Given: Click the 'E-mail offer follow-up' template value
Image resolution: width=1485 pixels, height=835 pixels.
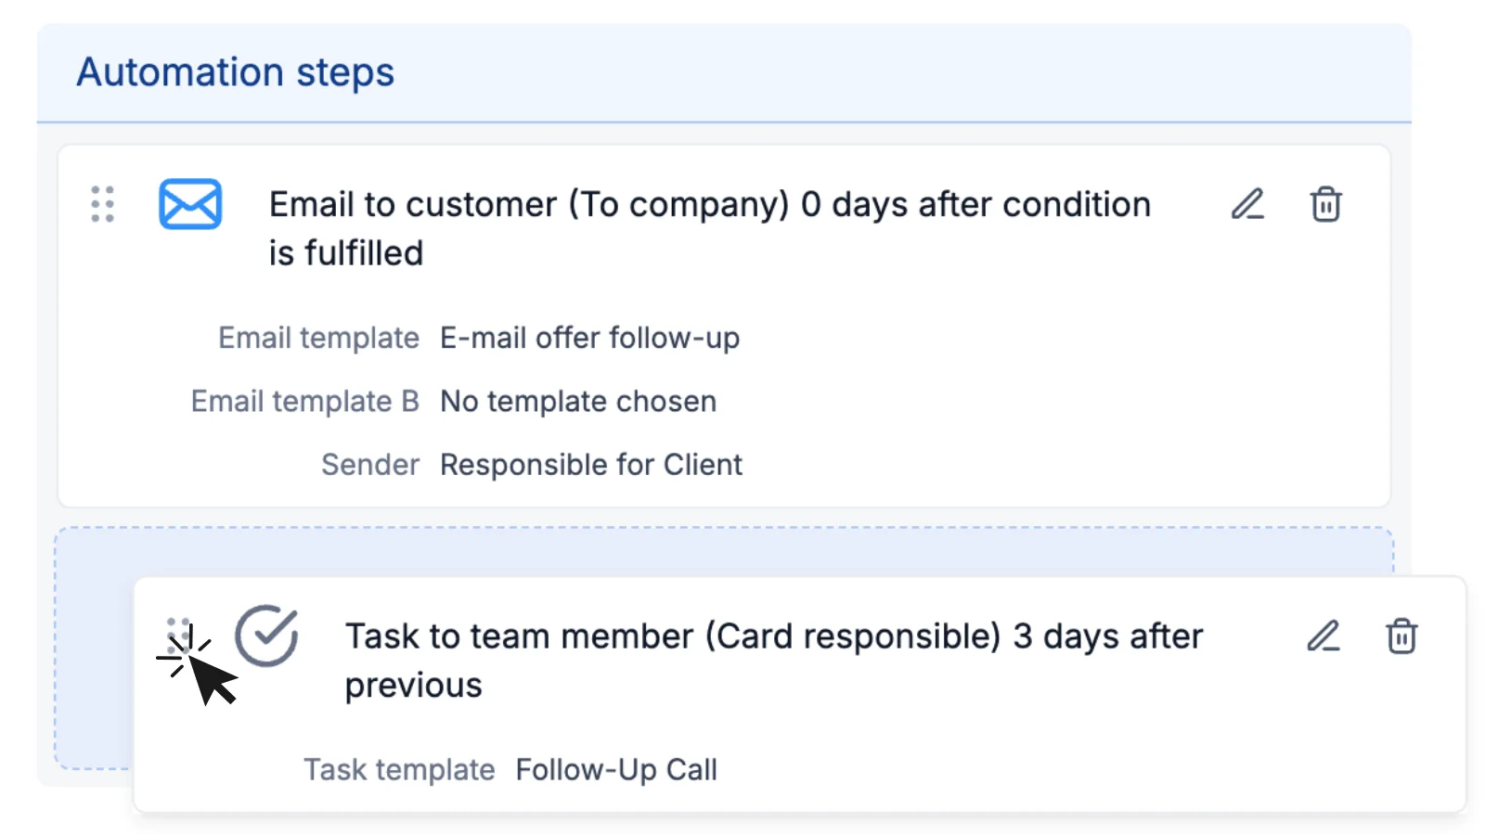Looking at the screenshot, I should (589, 338).
